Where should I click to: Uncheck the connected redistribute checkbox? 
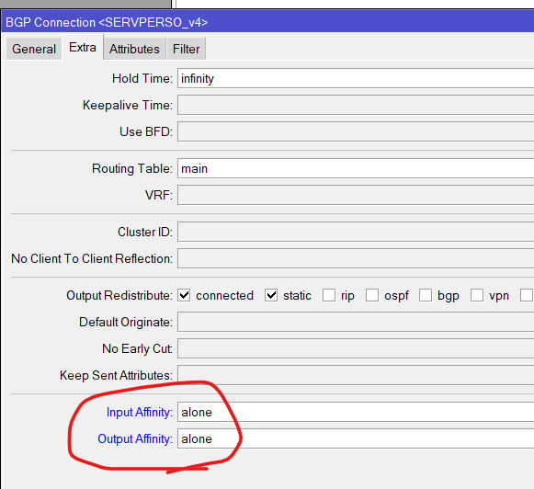pos(184,295)
